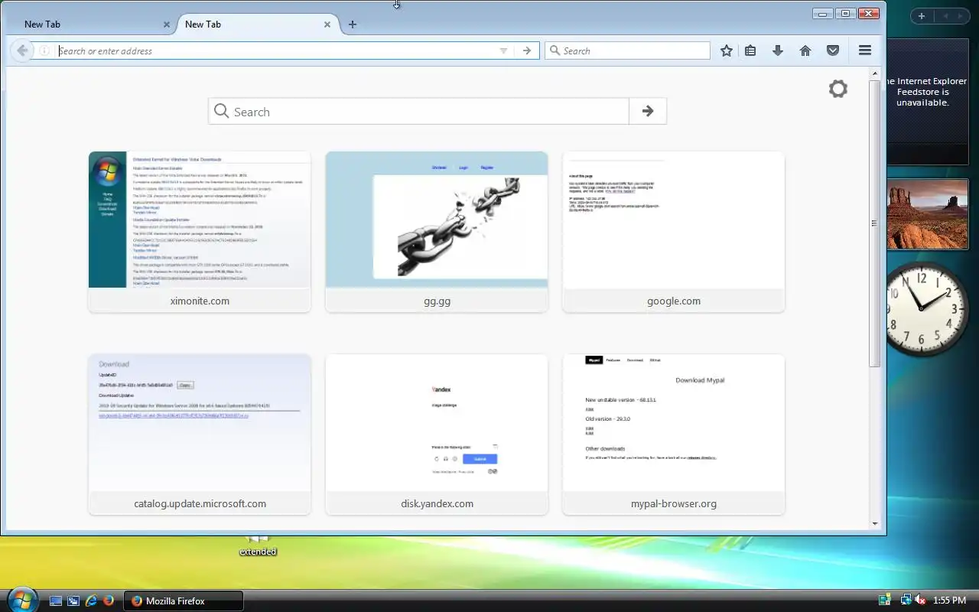The image size is (979, 612).
Task: Minimize the Firefox window
Action: click(823, 13)
